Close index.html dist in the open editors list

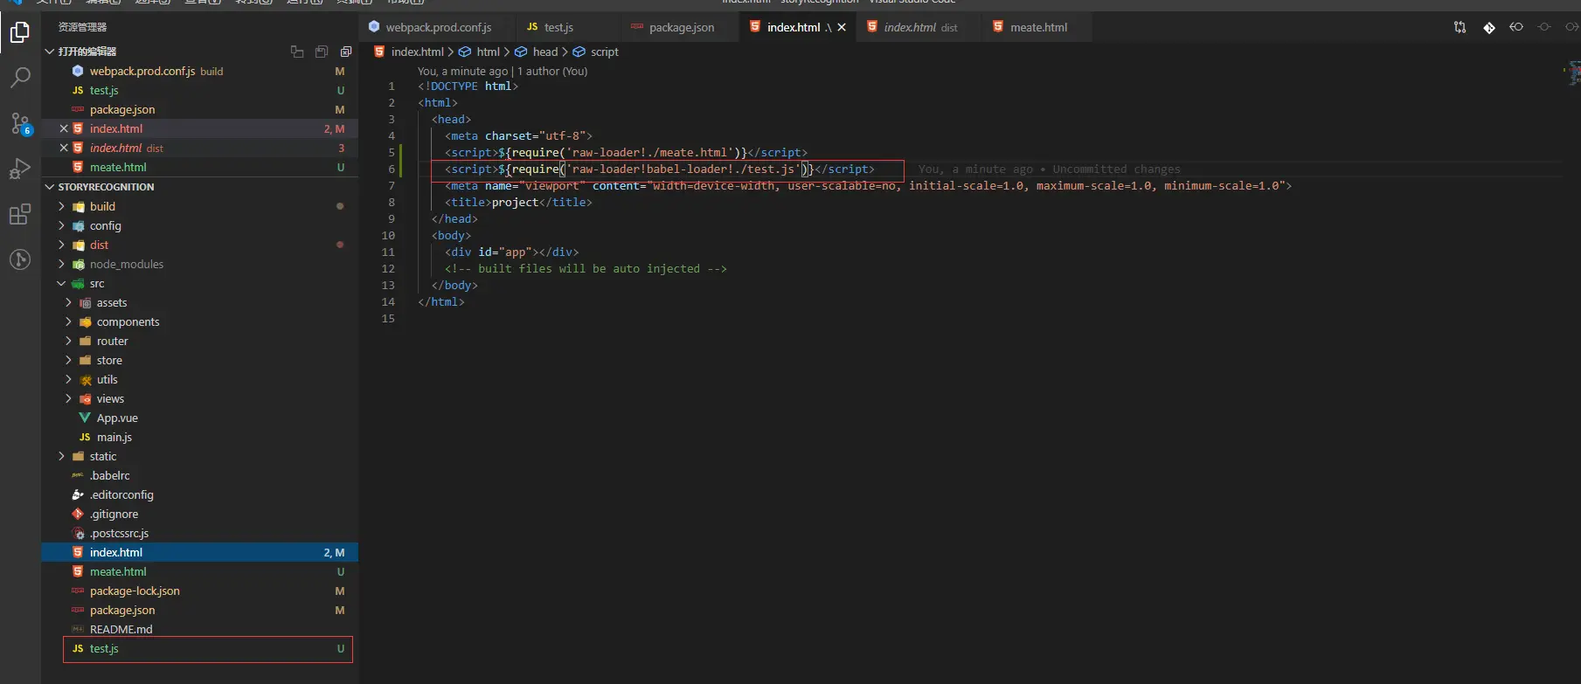tap(64, 148)
